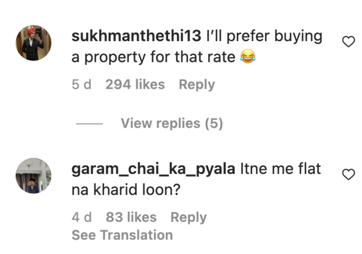362x254 pixels.
Task: Reply to sukhmanthethi13's comment
Action: [x=197, y=85]
